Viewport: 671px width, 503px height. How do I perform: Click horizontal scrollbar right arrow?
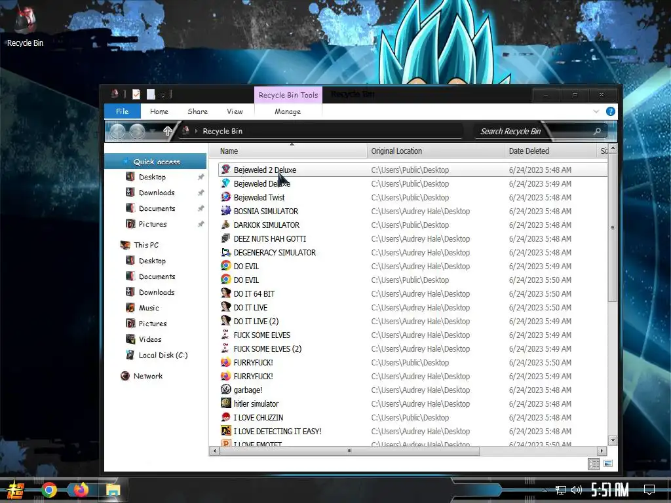602,451
